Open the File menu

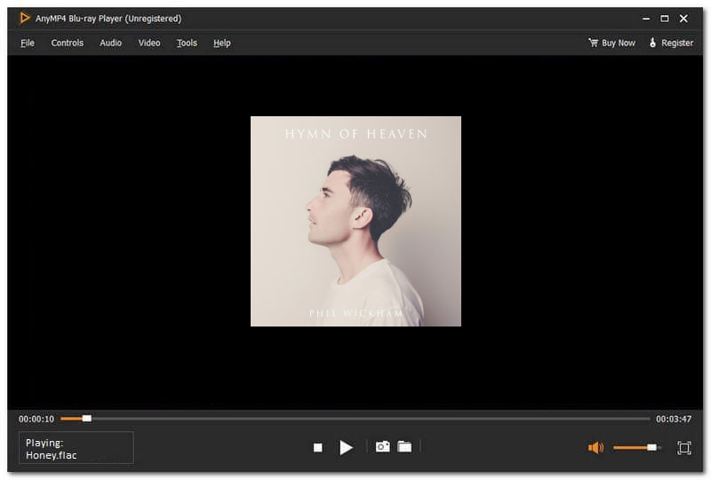28,43
